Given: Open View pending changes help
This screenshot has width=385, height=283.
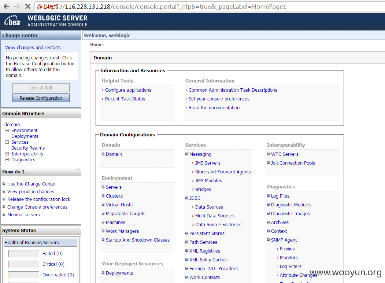Looking at the screenshot, I should (31, 192).
